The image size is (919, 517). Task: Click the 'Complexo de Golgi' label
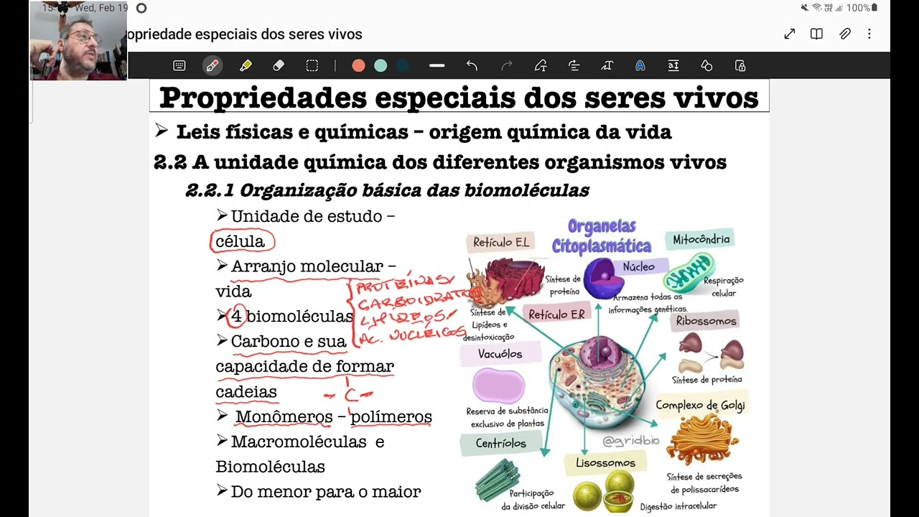(700, 405)
